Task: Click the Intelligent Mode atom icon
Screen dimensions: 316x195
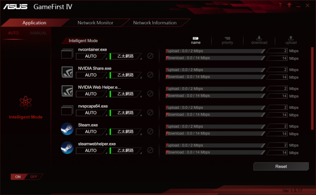Action: click(26, 102)
